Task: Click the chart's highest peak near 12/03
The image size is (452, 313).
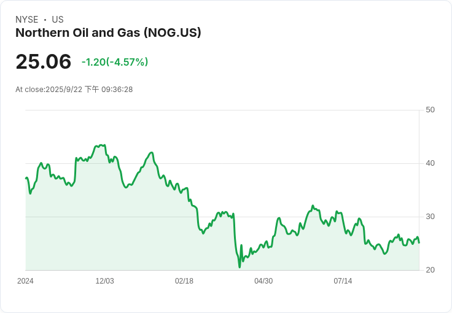Action: (100, 145)
